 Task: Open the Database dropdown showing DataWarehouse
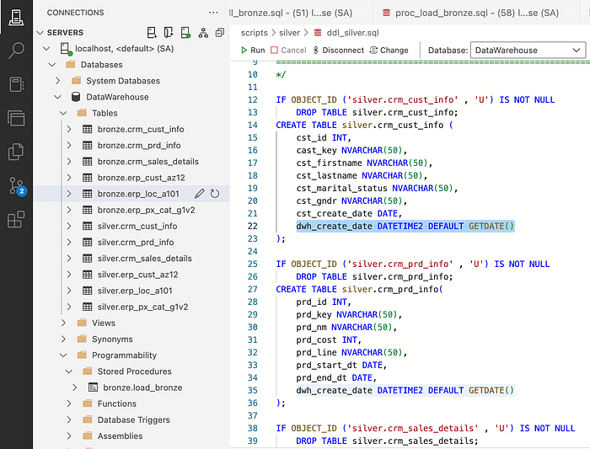[x=528, y=51]
